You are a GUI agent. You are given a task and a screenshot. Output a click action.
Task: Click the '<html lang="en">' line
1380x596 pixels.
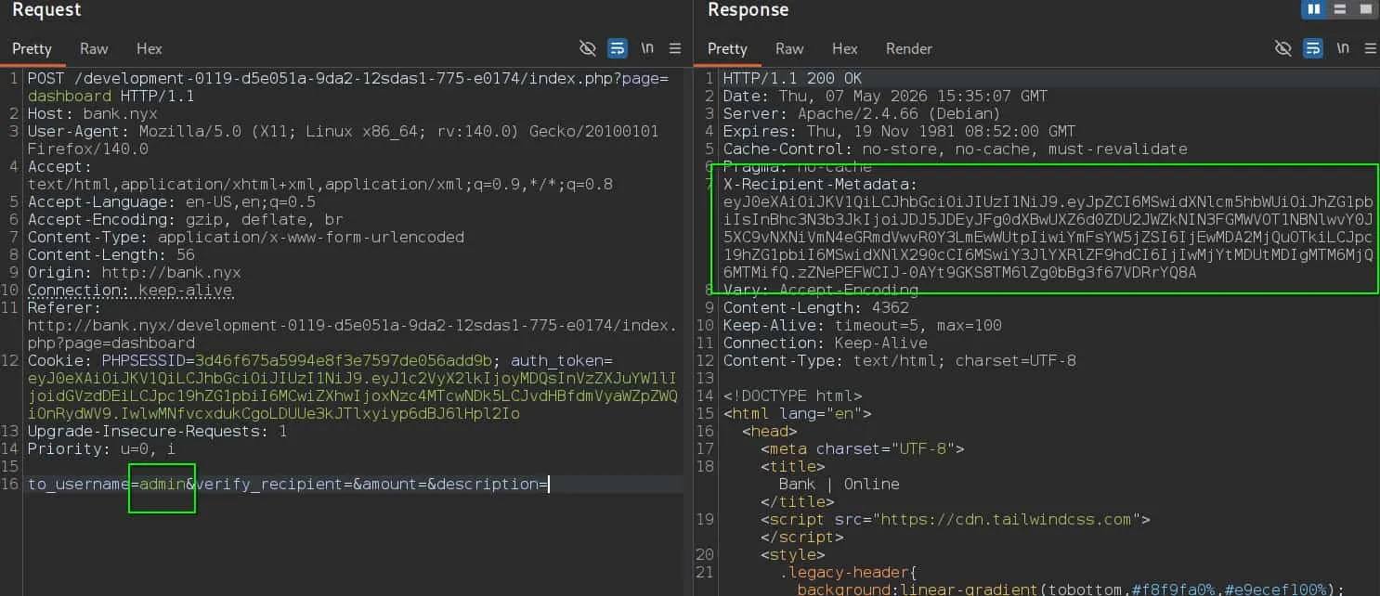point(798,414)
